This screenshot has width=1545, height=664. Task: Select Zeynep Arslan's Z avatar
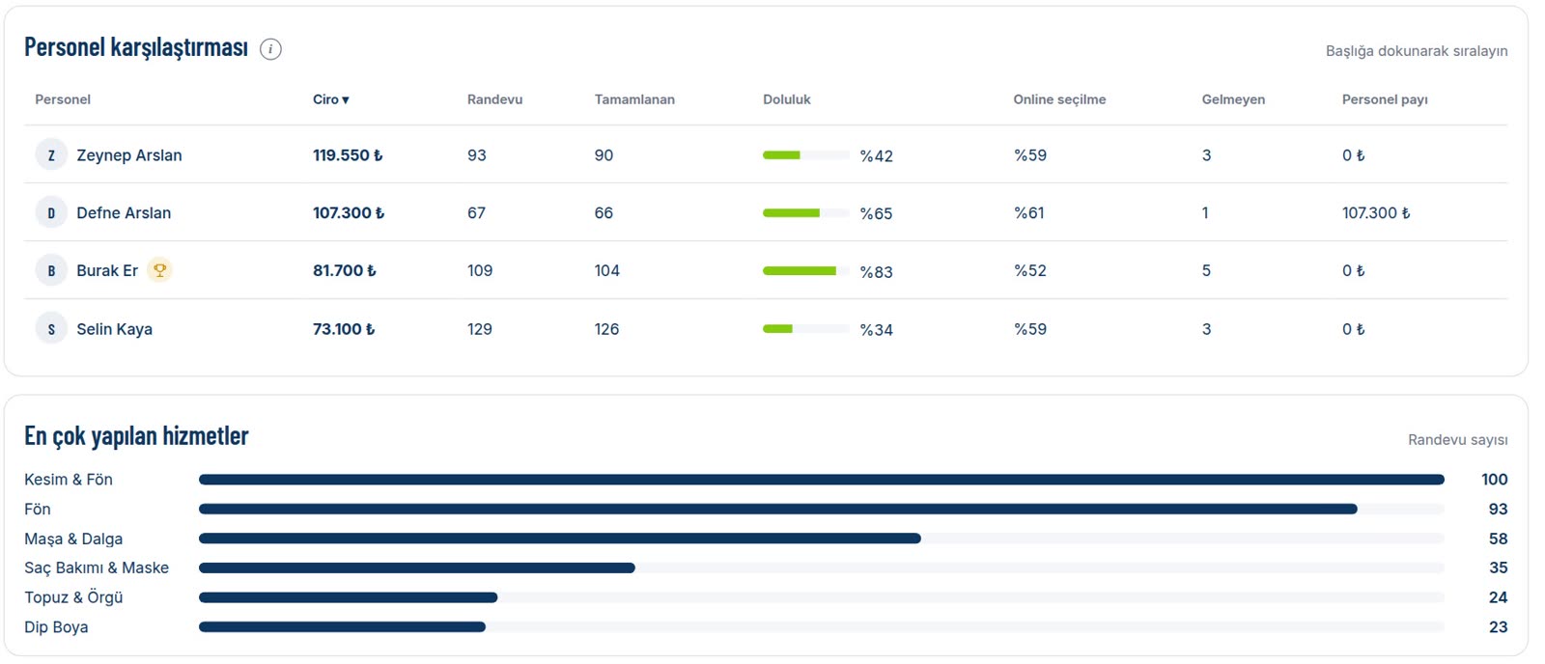click(x=51, y=154)
